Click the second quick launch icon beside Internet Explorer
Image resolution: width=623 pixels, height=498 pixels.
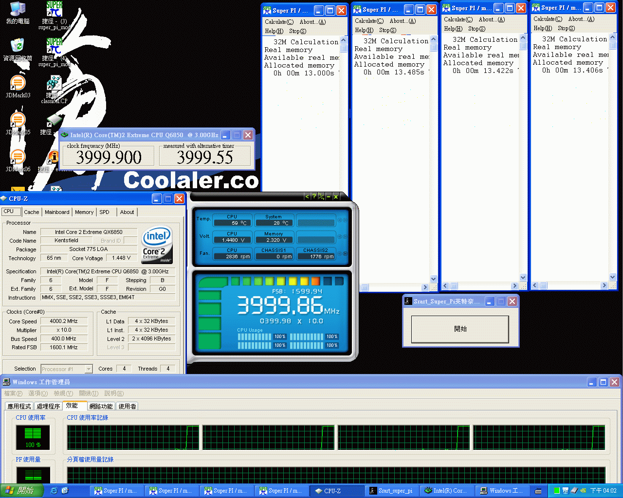pyautogui.click(x=65, y=491)
